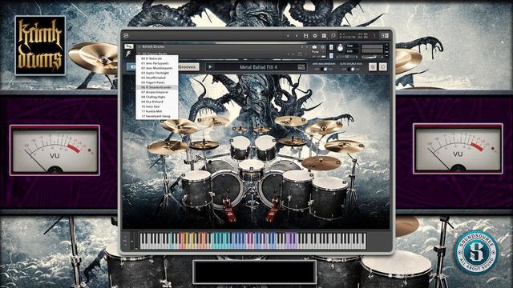Click the Tune knob
This screenshot has height=288, width=513.
point(340,48)
